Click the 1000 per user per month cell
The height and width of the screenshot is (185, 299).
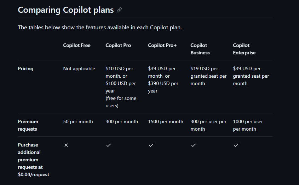(x=248, y=125)
